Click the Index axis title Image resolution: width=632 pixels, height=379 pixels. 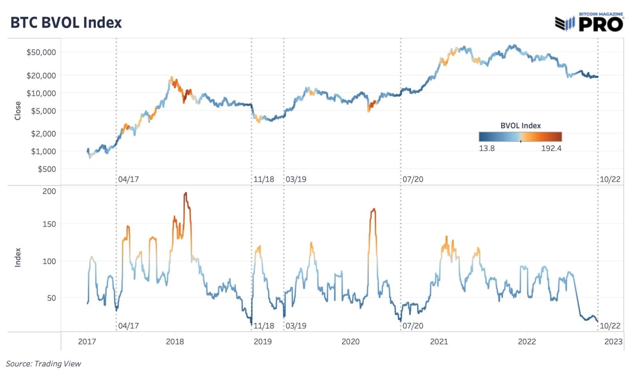click(x=18, y=258)
